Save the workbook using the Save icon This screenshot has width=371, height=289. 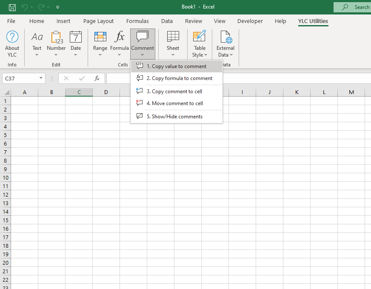tap(12, 7)
